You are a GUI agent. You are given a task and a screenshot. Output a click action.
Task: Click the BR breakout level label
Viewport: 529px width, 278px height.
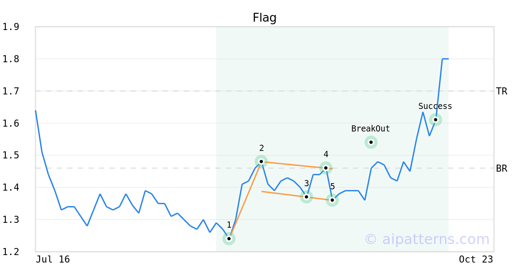502,168
